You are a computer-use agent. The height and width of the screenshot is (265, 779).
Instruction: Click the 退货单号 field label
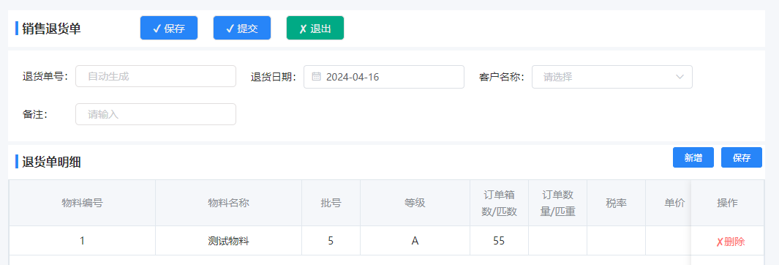click(45, 77)
